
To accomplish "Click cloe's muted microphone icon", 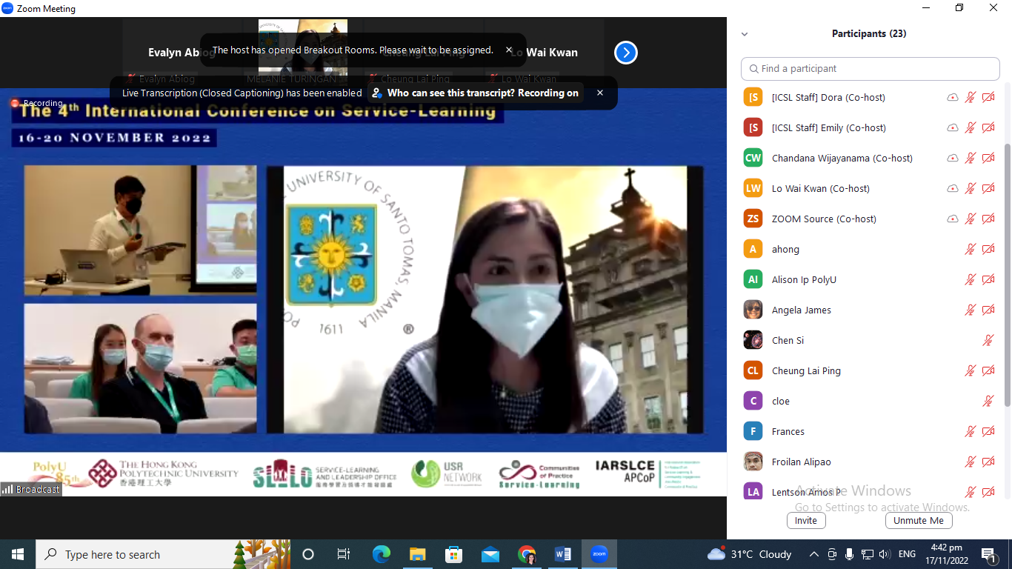I will 988,401.
